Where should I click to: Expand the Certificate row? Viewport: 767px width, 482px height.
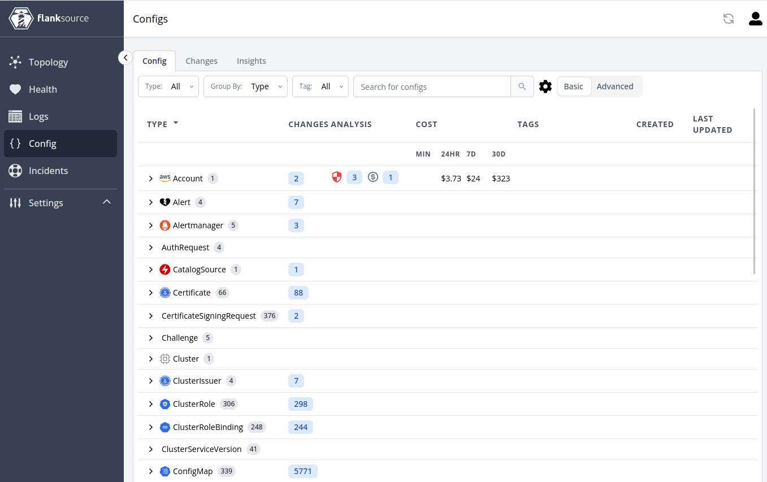151,293
